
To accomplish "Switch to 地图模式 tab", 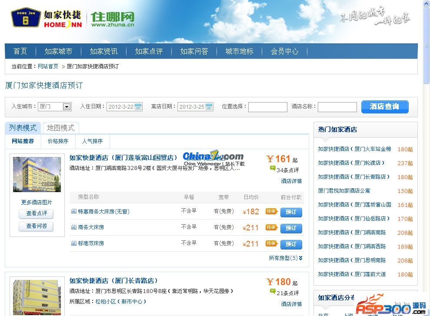I will (x=61, y=128).
